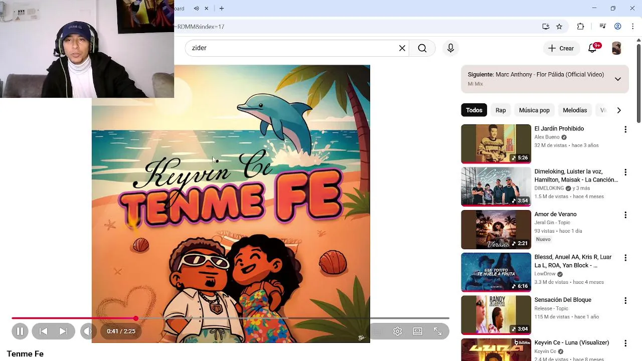Open browser media controls icon

click(603, 27)
